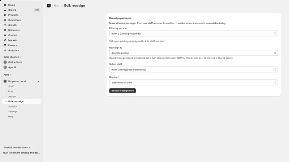Click the Analytics bar chart icon

(x=5, y=50)
